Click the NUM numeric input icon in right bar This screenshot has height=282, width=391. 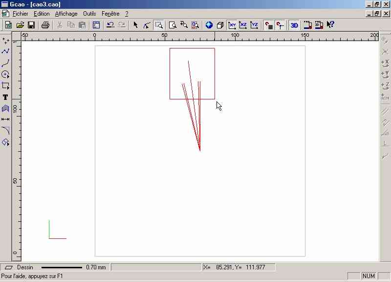[x=385, y=97]
